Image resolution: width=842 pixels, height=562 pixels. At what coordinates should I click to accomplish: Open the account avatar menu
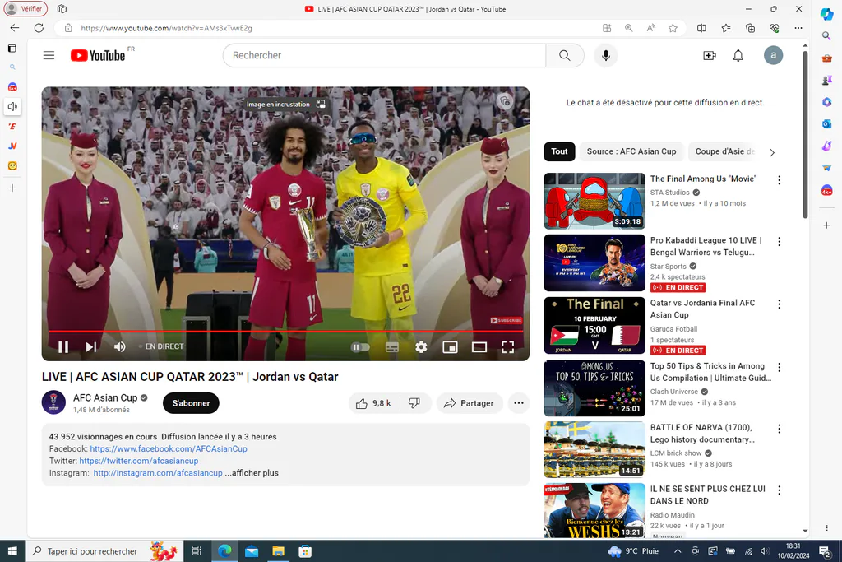[x=773, y=55]
